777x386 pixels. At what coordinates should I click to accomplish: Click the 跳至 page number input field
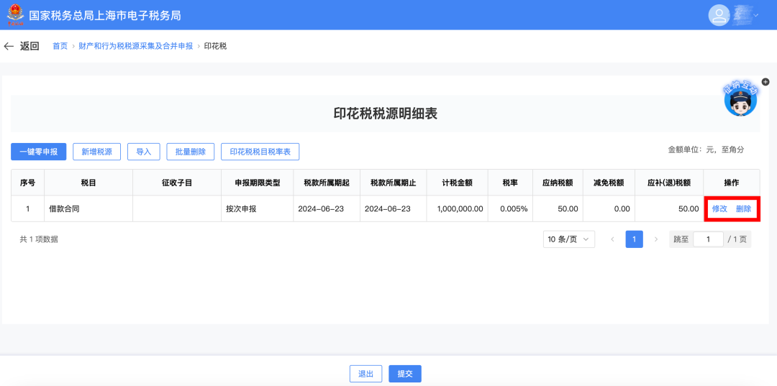(x=708, y=239)
